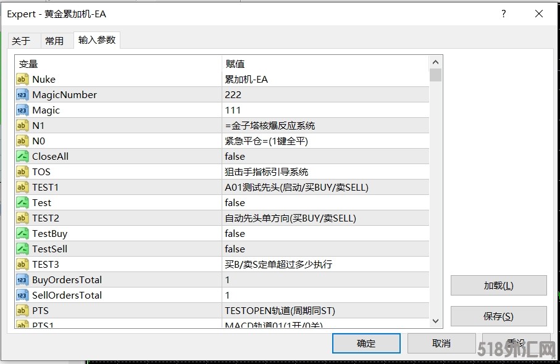Viewport: 560px width, 364px height.
Task: Select the TestSell false value cell
Action: tap(235, 249)
